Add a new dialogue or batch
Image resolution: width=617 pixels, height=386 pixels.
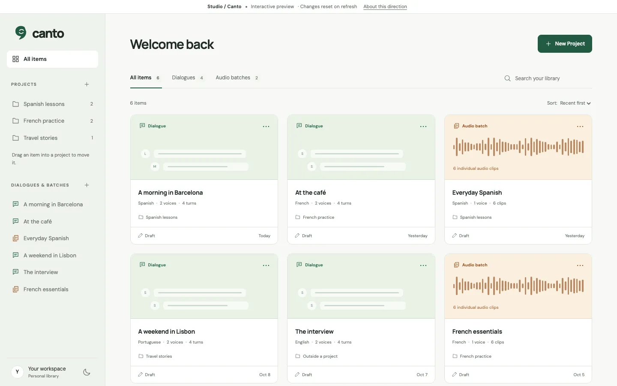click(x=87, y=185)
